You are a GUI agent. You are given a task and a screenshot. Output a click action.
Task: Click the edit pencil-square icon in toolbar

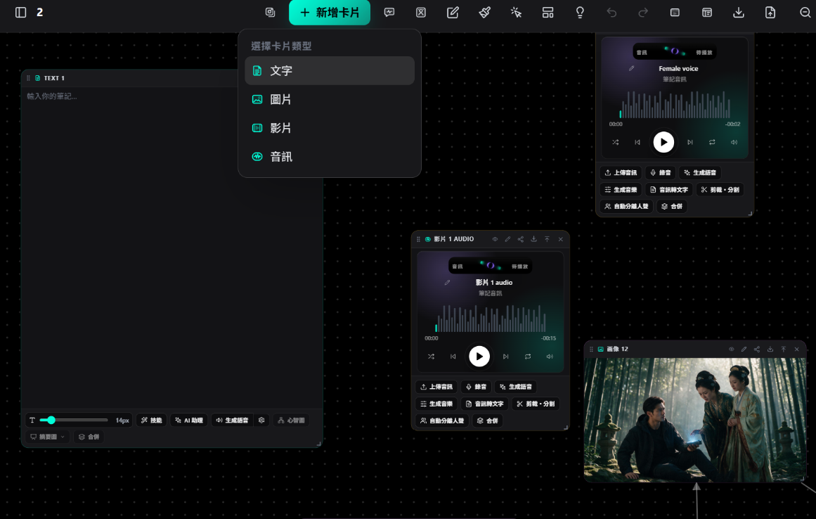[453, 13]
